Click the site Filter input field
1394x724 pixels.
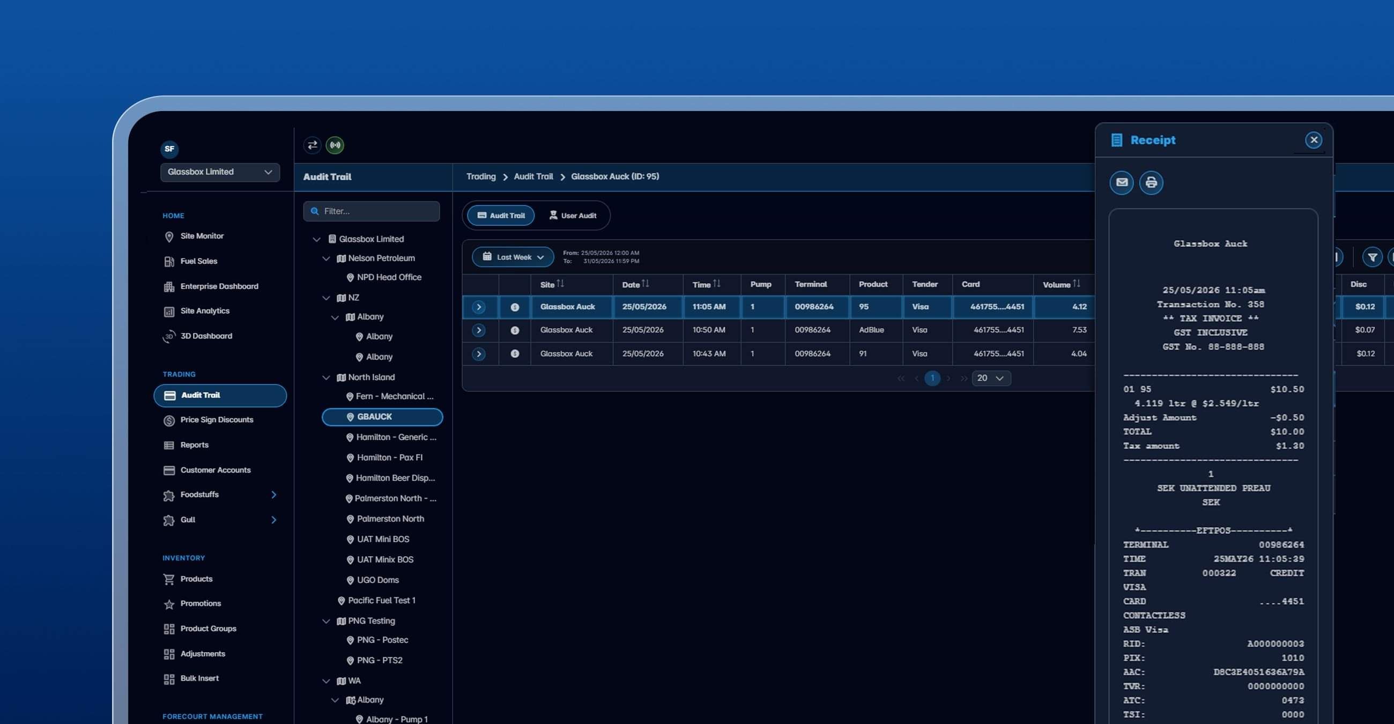click(x=371, y=211)
